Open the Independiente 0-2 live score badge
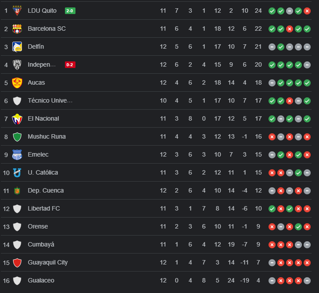 70,64
